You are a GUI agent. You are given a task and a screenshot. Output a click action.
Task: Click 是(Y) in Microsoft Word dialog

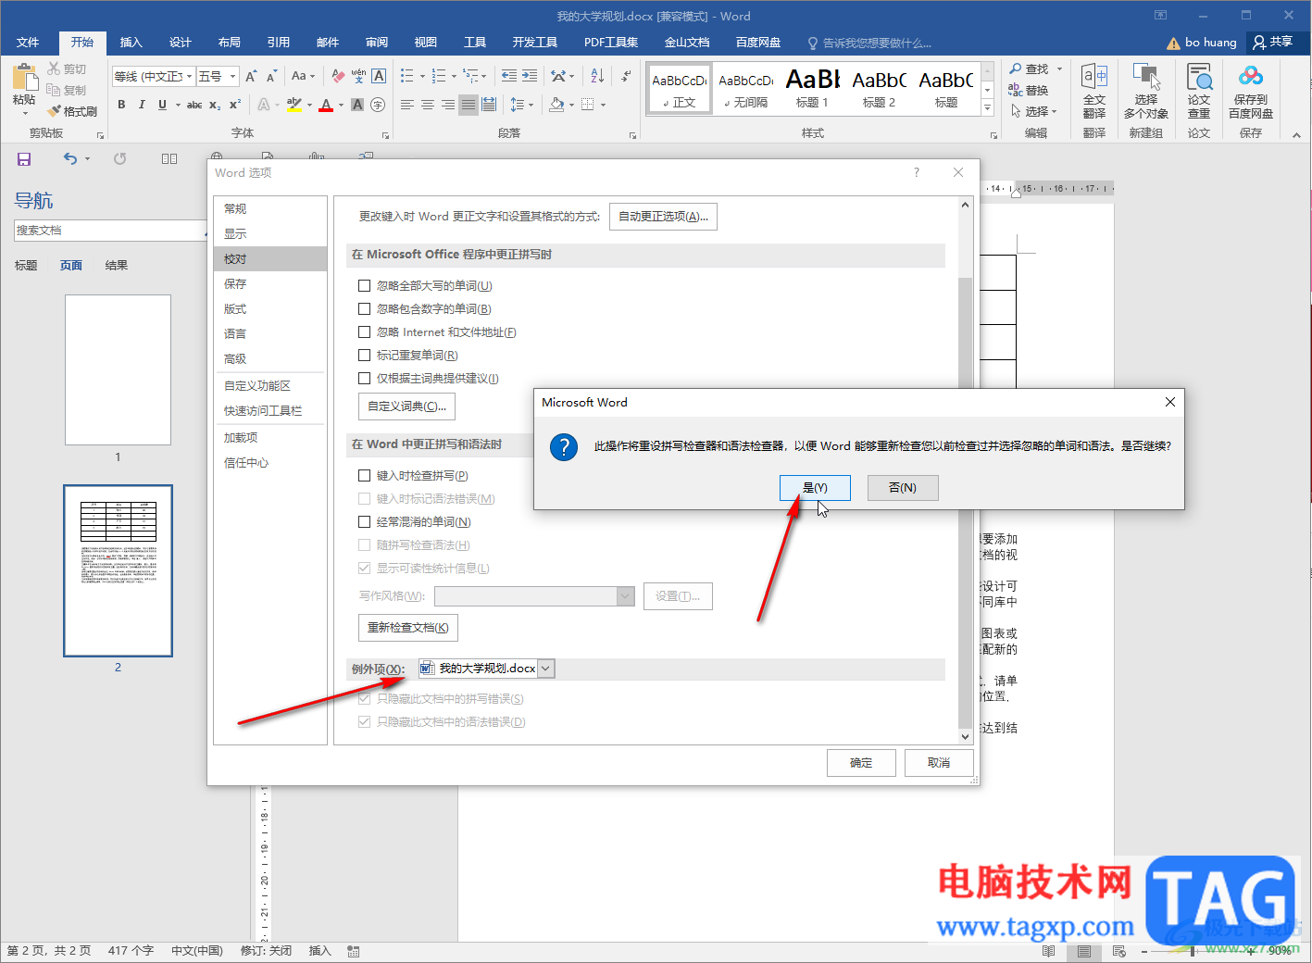coord(815,488)
